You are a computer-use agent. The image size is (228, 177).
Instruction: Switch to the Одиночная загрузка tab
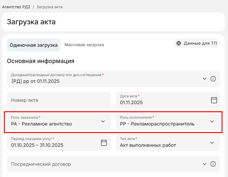click(x=34, y=45)
